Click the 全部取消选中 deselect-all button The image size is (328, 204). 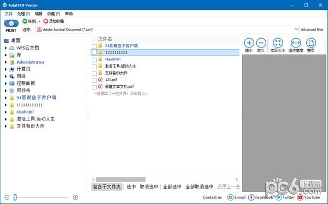(200, 187)
